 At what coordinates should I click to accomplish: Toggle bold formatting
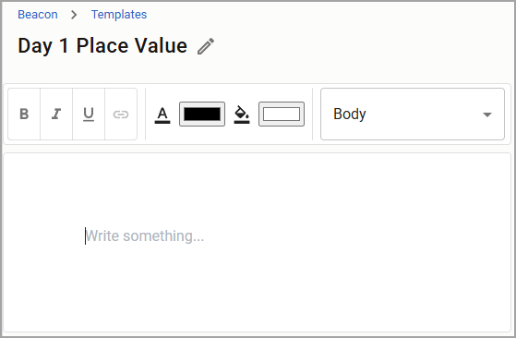tap(24, 114)
